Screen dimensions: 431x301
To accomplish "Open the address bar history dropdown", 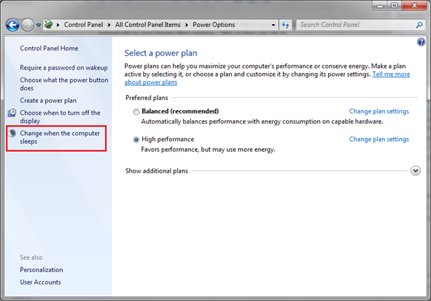I will click(x=273, y=26).
